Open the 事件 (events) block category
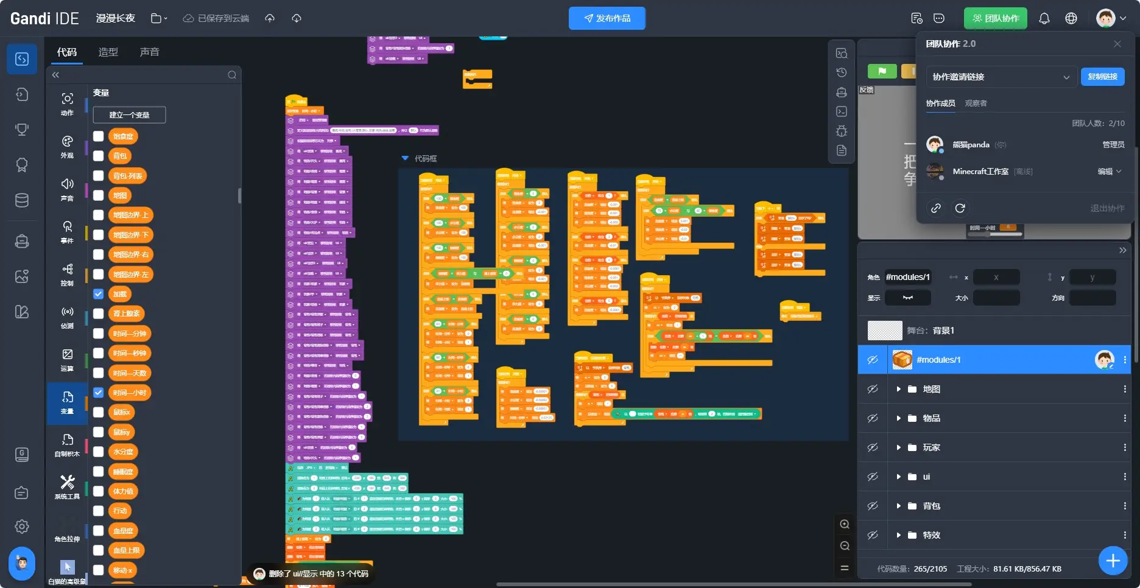Screen dimensions: 1140x588 (x=67, y=232)
